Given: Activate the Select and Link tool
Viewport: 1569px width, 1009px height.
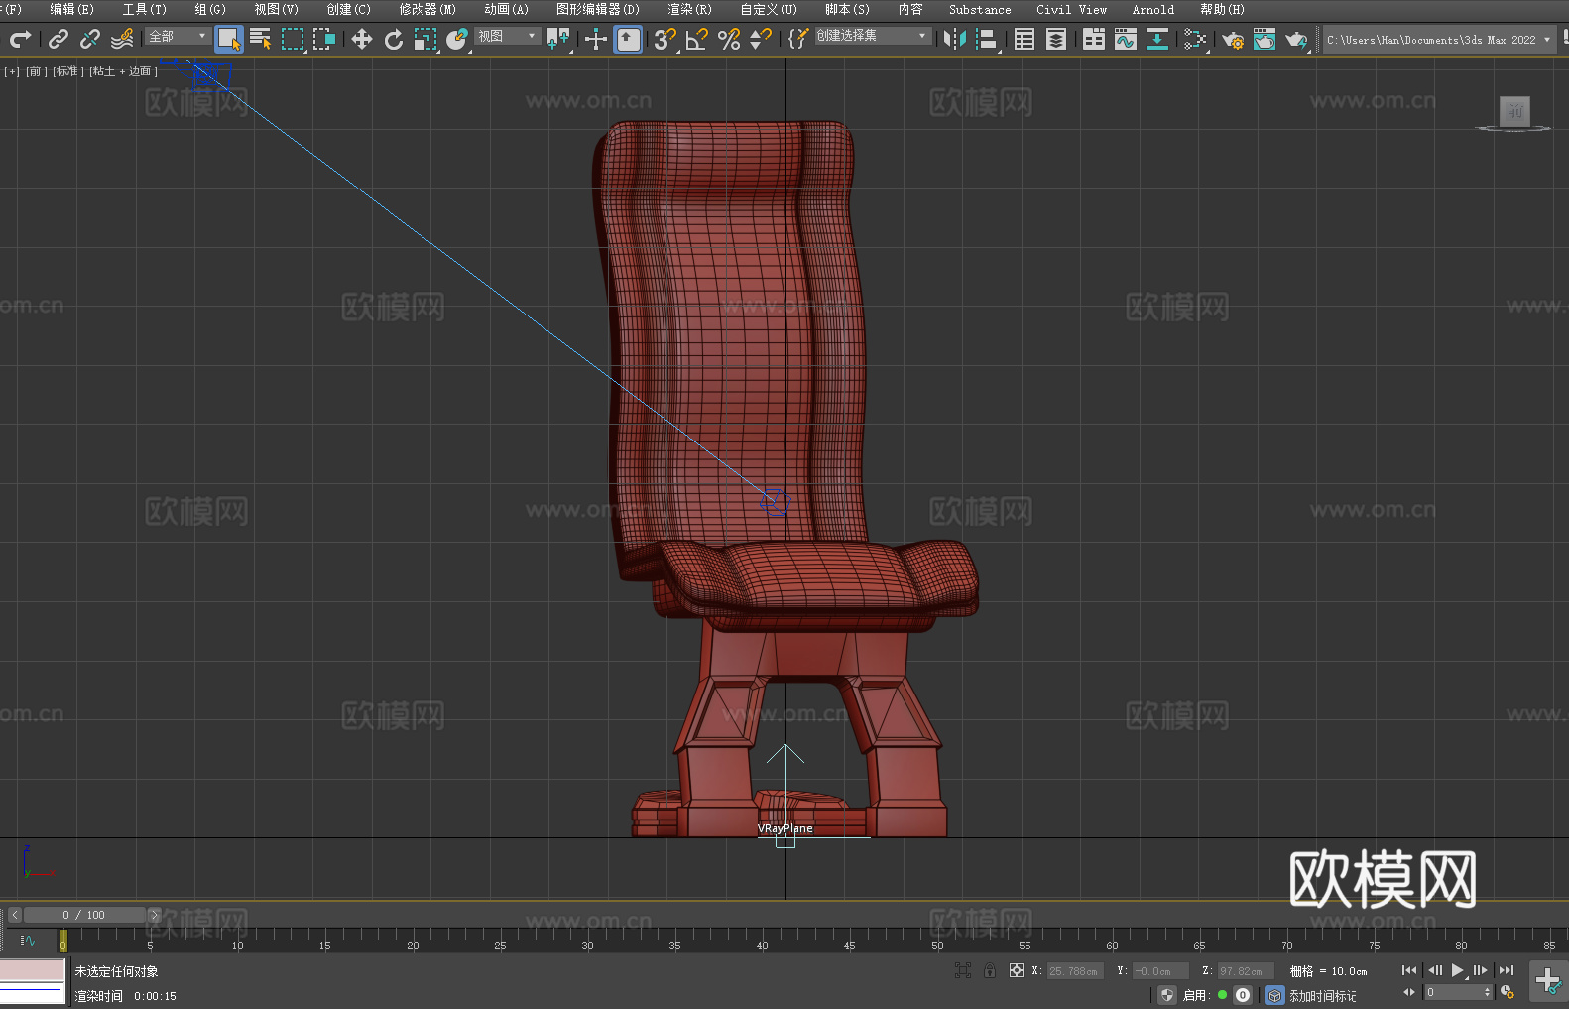Looking at the screenshot, I should click(x=59, y=39).
